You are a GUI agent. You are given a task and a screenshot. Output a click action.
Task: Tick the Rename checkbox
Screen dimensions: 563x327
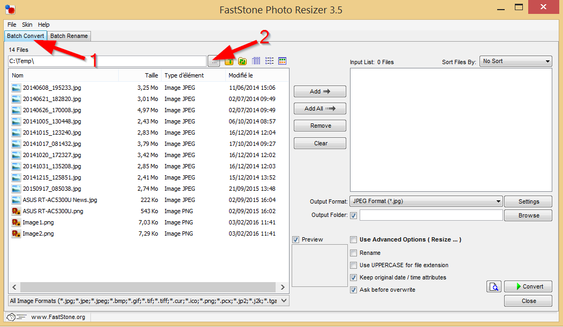click(x=354, y=253)
